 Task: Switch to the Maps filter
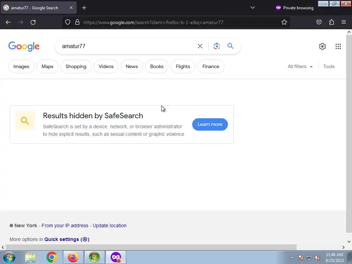pyautogui.click(x=47, y=66)
